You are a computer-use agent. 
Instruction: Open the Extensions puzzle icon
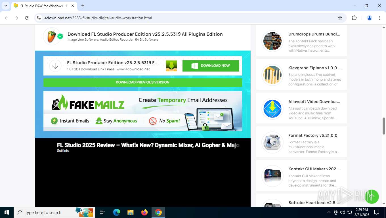pyautogui.click(x=354, y=18)
